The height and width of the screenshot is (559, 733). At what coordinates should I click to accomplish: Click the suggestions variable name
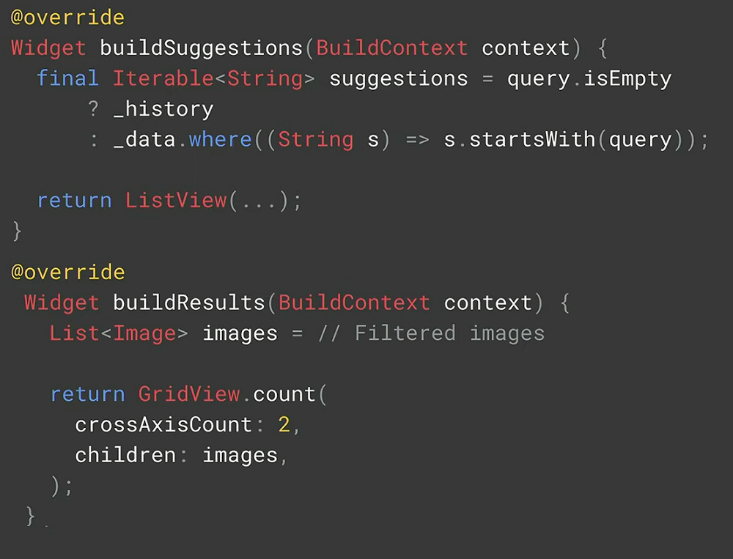pos(399,78)
